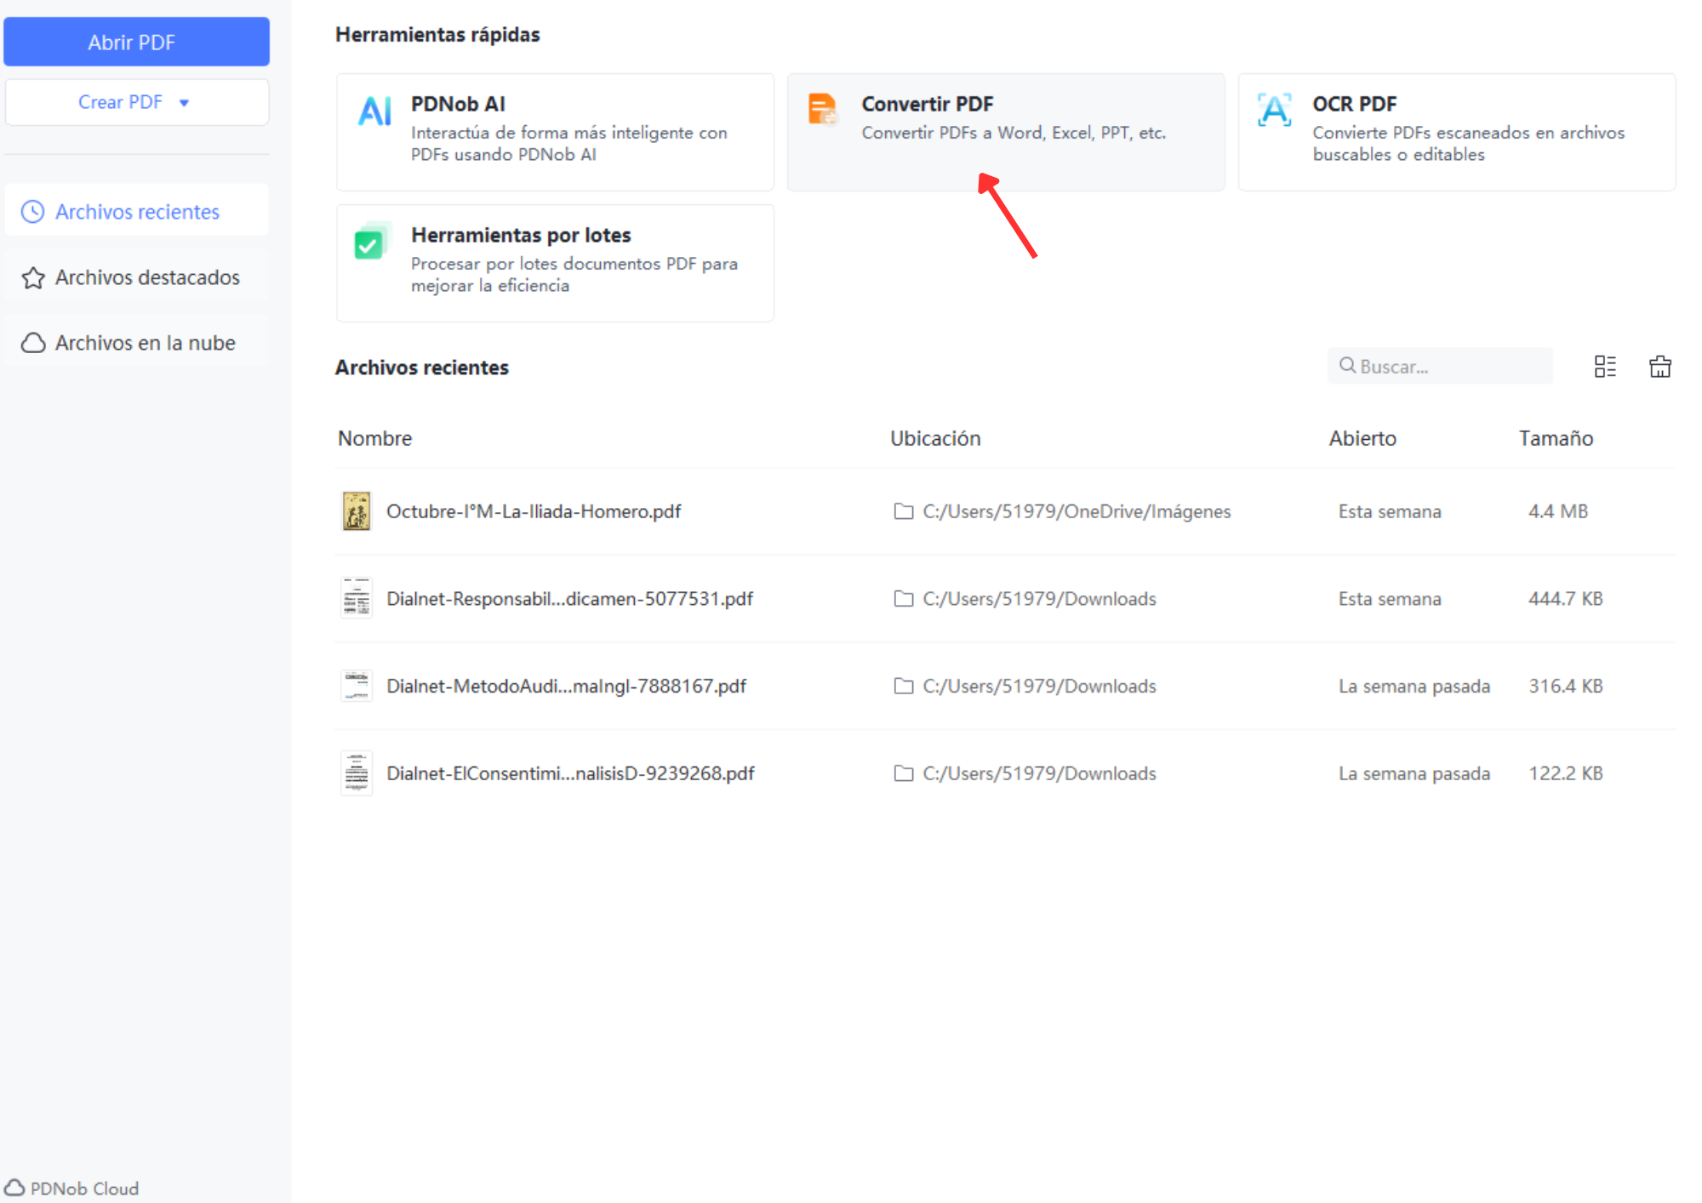Focus the Buscar search field
The image size is (1702, 1203).
(1440, 366)
